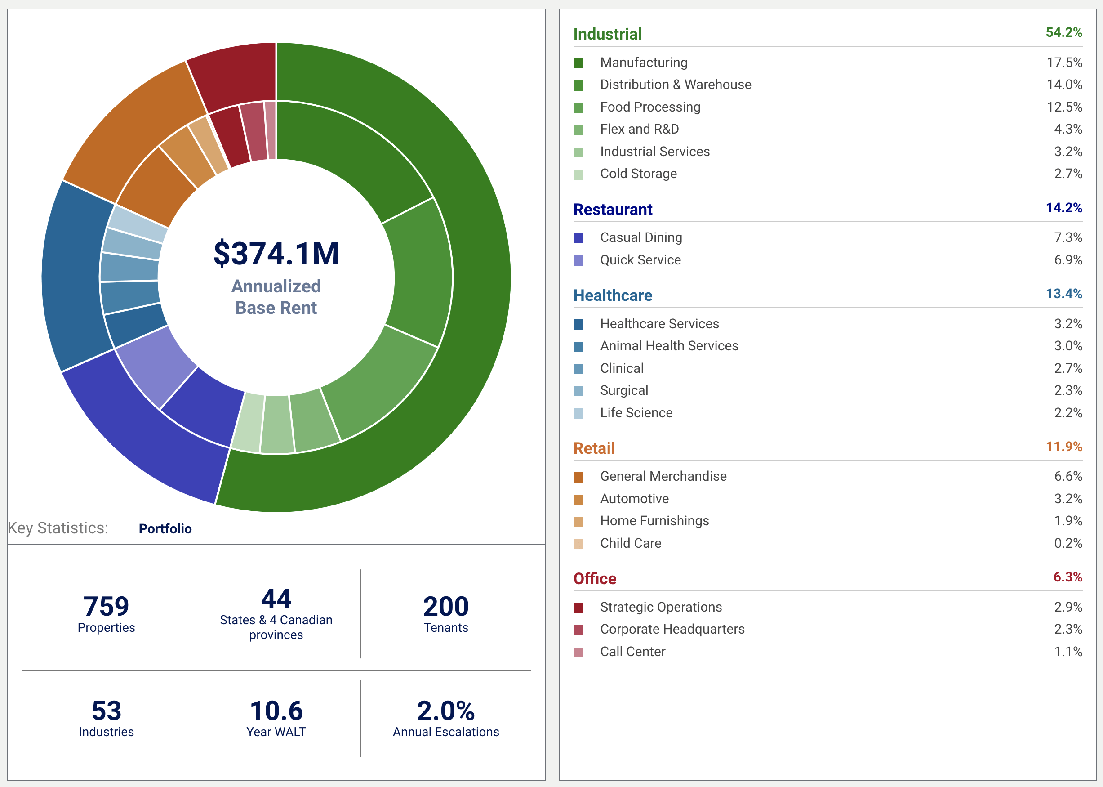This screenshot has height=787, width=1103.
Task: Click the 2.0% Annual Escalations statistic
Action: (x=445, y=718)
